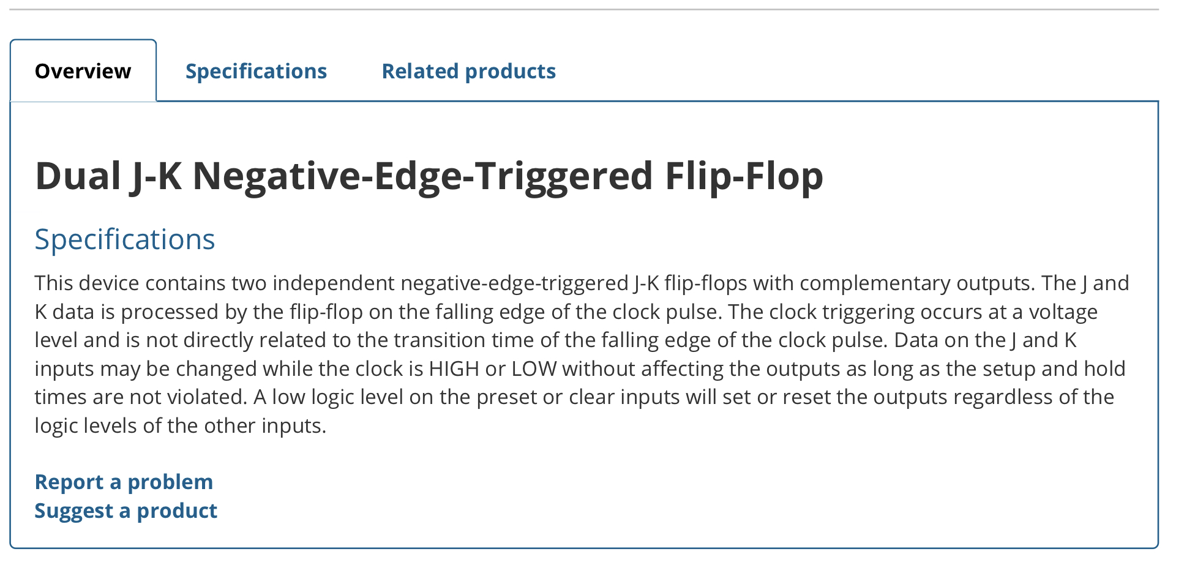Screen dimensions: 1195x576
Task: Open the Related products tab
Action: (468, 71)
